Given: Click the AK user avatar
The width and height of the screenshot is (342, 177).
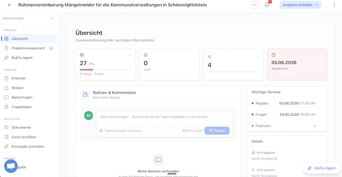Looking at the screenshot, I should (x=88, y=116).
